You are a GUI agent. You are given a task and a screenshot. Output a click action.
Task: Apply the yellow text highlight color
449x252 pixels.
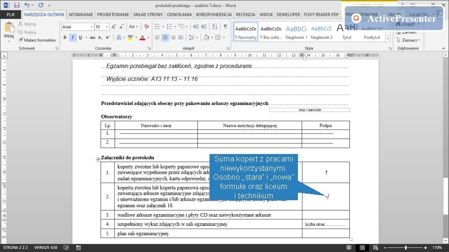(x=130, y=37)
